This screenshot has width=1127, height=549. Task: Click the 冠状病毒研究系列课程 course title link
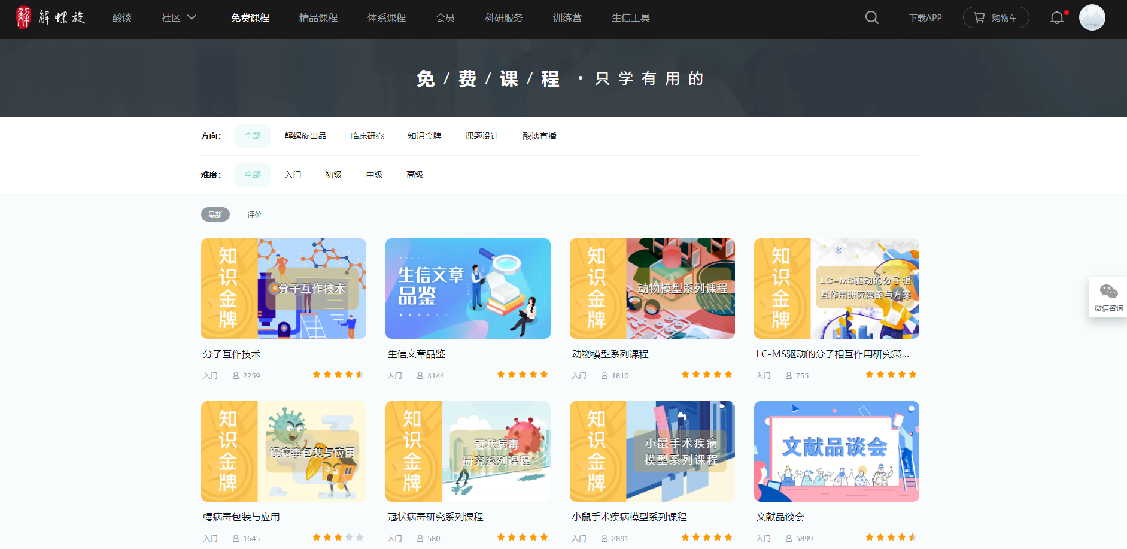click(436, 517)
